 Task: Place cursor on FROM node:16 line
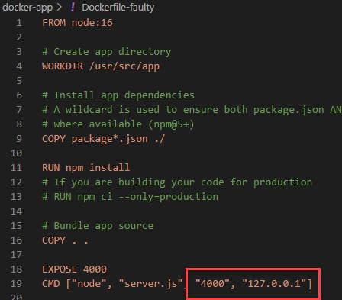click(x=77, y=23)
